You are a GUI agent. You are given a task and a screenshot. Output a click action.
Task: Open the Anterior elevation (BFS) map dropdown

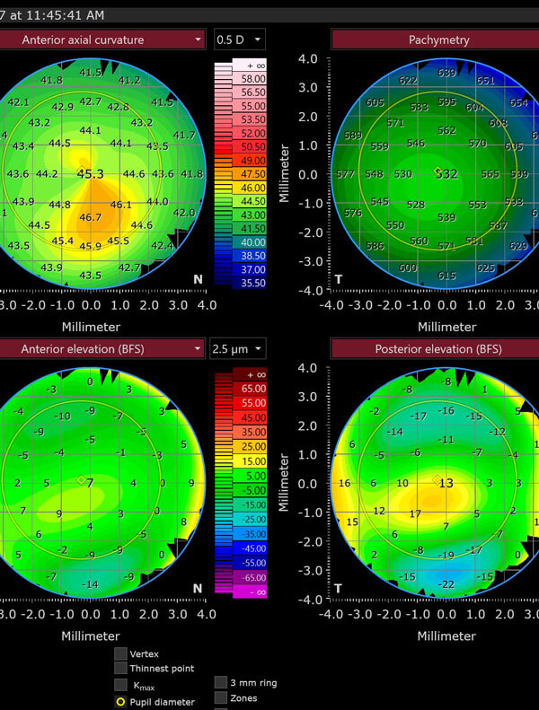pos(197,348)
